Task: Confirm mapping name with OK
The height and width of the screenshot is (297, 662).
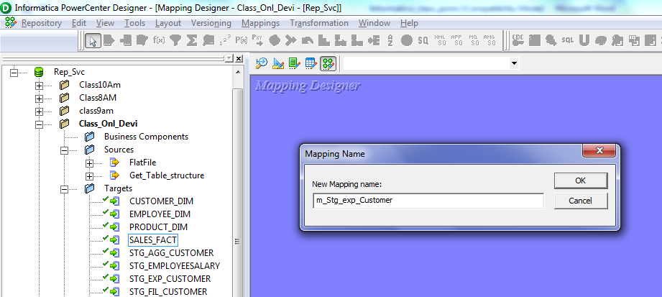Action: [x=581, y=181]
